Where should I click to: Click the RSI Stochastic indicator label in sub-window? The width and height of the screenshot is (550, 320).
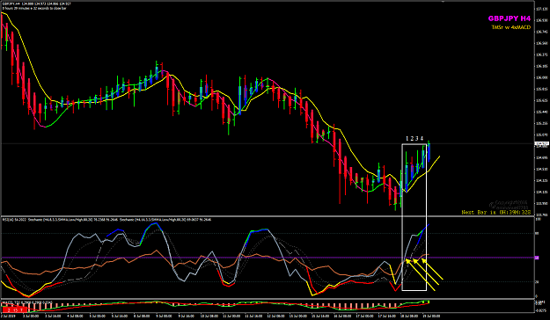106,220
